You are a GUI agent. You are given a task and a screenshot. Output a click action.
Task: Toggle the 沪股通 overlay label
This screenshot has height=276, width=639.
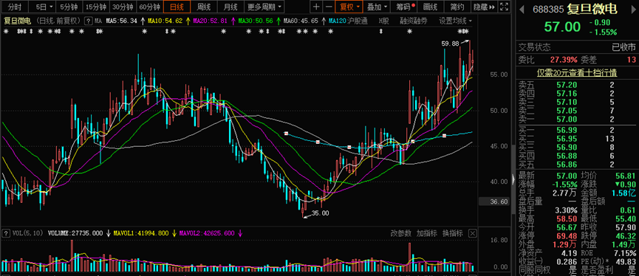tap(358, 21)
